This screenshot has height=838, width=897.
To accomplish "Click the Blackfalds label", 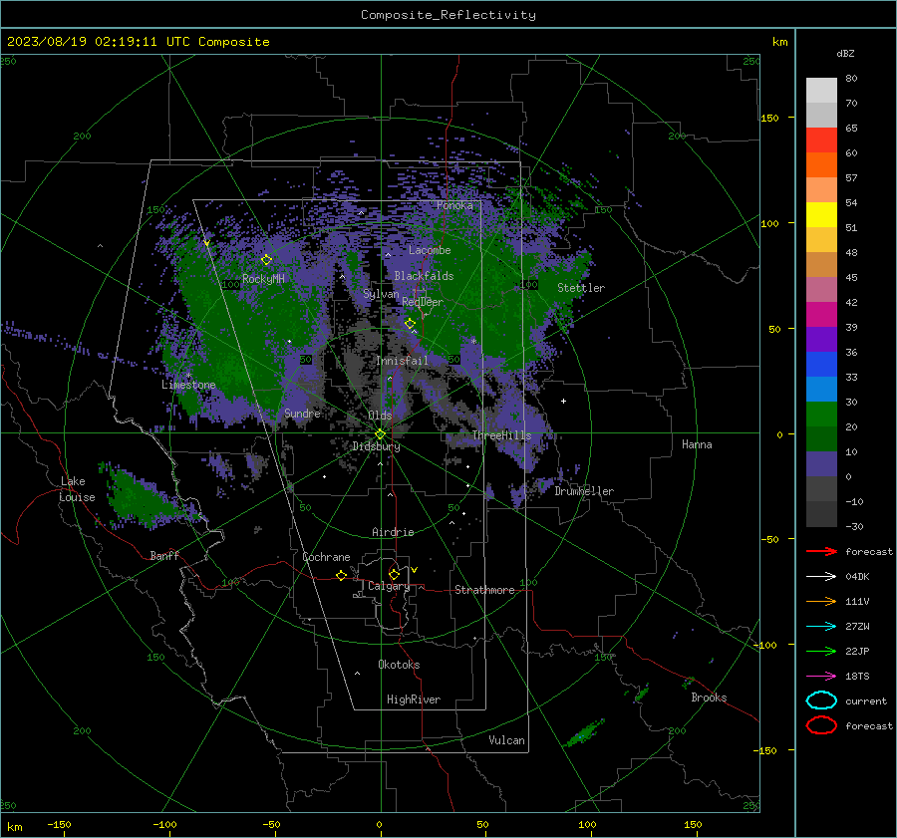I will pyautogui.click(x=424, y=276).
